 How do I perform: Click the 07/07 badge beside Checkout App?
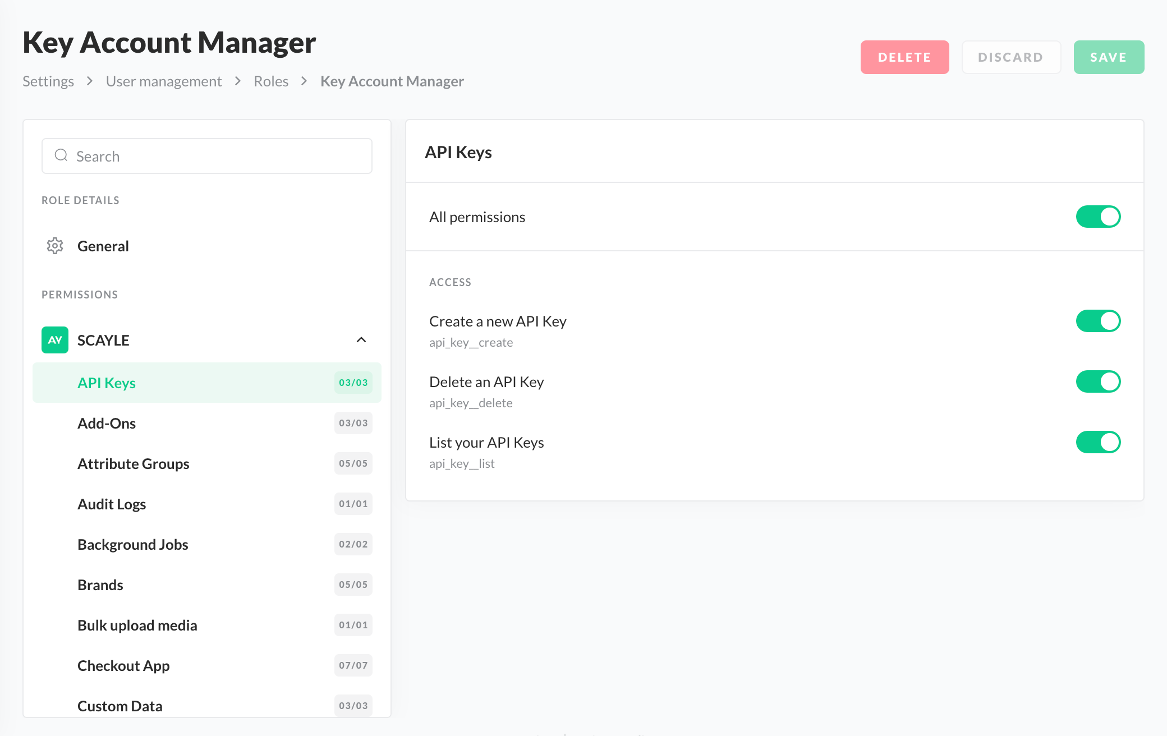353,665
